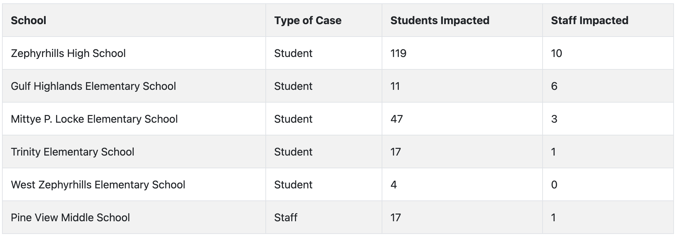Click staff impacted value 0
Viewport: 680px width, 238px height.
click(554, 185)
